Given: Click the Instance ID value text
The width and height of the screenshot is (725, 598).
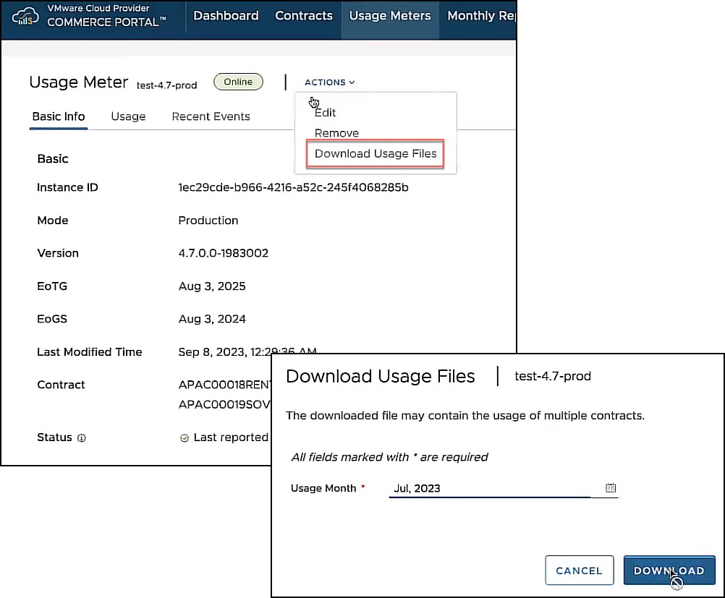Looking at the screenshot, I should pyautogui.click(x=293, y=188).
